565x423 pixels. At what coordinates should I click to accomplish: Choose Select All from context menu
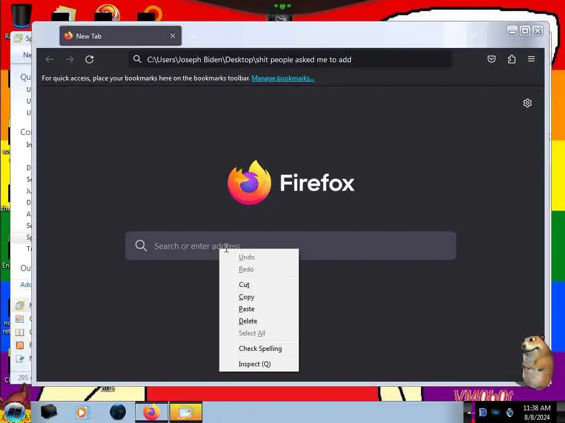(259, 333)
